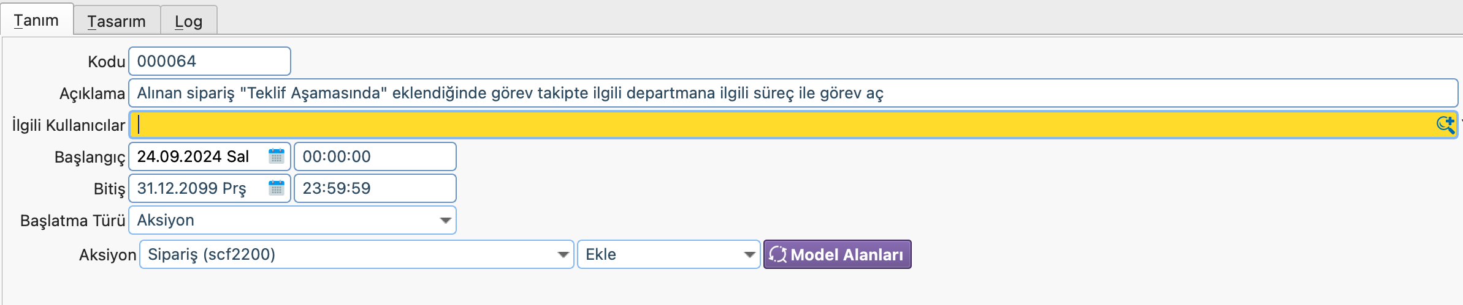Click the Başlatma Türü label
The height and width of the screenshot is (305, 1463).
click(x=72, y=221)
